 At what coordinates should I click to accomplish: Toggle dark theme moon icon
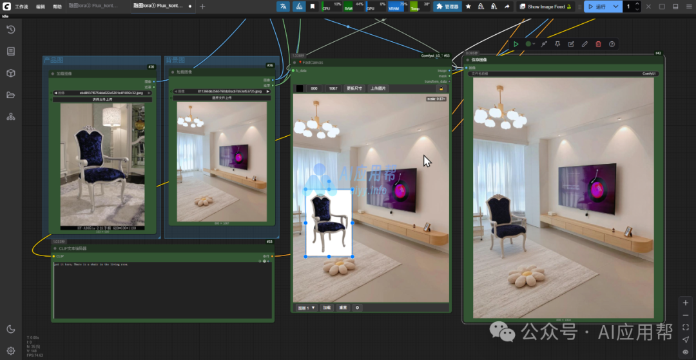(x=11, y=329)
